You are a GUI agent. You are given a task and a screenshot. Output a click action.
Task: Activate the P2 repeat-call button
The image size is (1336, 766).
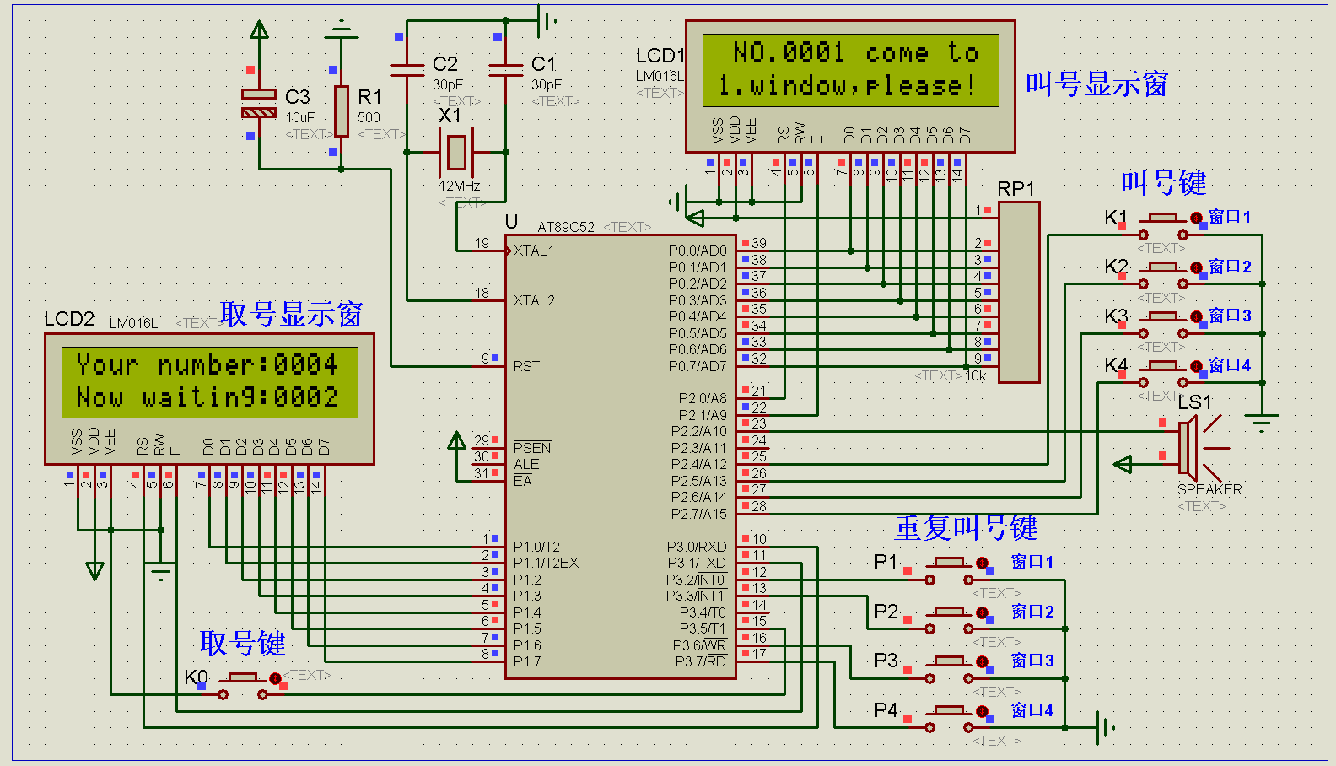tap(950, 620)
